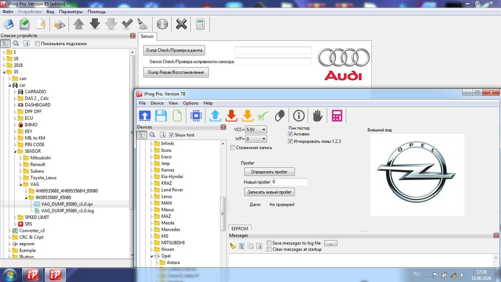Click the black X Cancel icon in Version 85 toolbar

click(181, 24)
